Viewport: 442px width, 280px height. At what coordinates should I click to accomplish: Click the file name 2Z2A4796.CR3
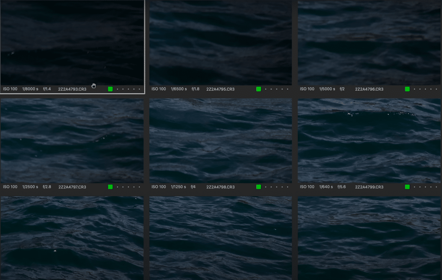[x=369, y=89]
